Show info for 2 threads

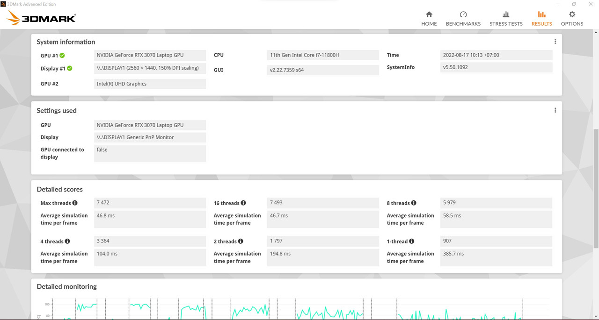pos(241,241)
